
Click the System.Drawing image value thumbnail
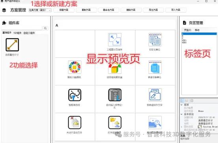tap(200, 126)
